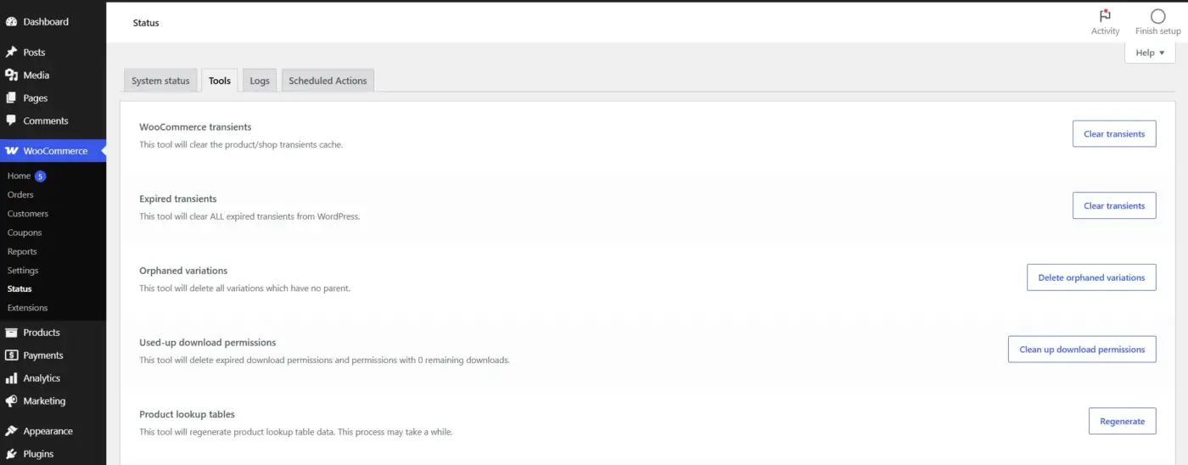
Task: Click the WooCommerce transients heading
Action: pyautogui.click(x=195, y=127)
